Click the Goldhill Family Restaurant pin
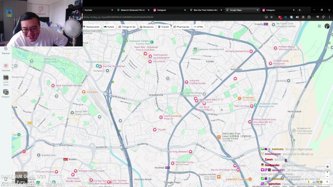 click(271, 63)
